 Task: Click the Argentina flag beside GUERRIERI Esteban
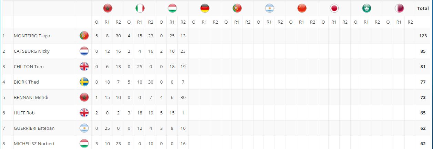click(84, 128)
